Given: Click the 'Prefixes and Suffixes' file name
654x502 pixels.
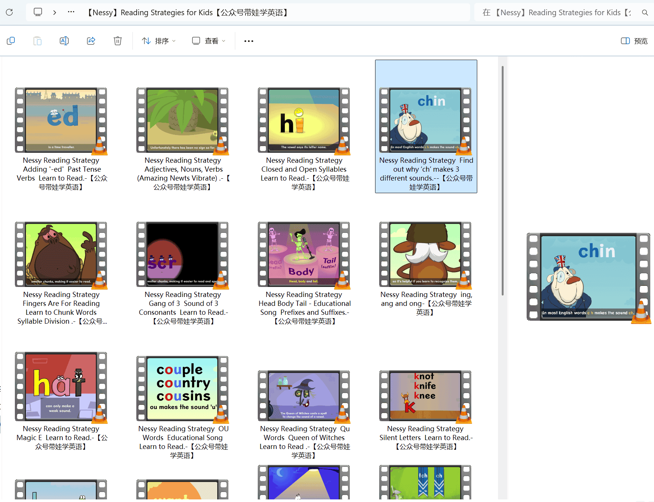Looking at the screenshot, I should pos(304,308).
